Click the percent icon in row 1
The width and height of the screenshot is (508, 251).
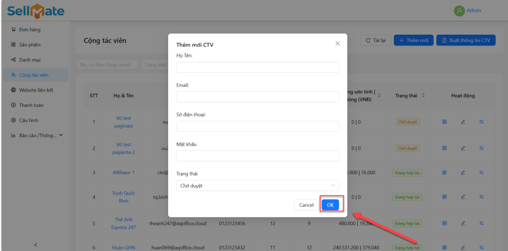pyautogui.click(x=481, y=122)
